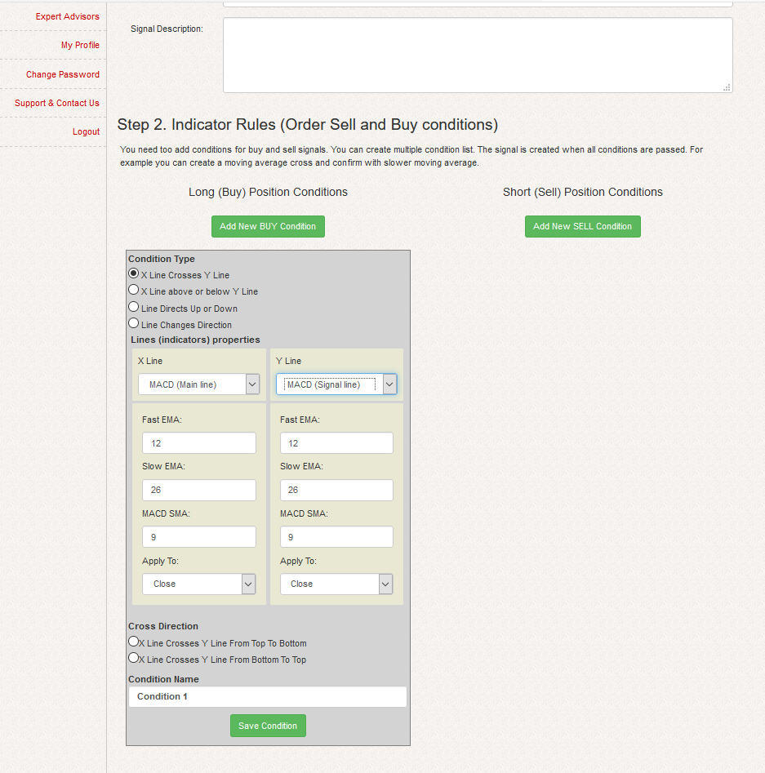Screen dimensions: 765x773
Task: Select cross From Bottom To Top
Action: (133, 658)
